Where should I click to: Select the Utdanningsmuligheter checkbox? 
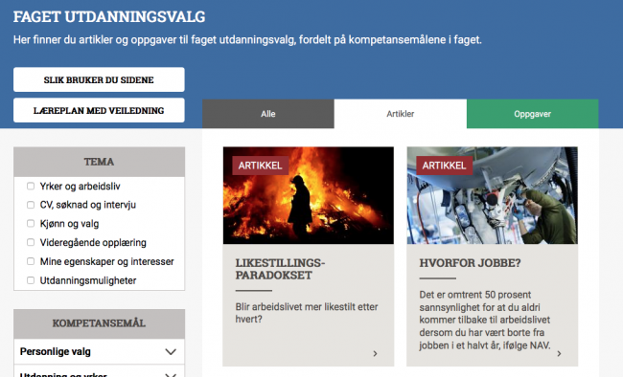pyautogui.click(x=31, y=280)
